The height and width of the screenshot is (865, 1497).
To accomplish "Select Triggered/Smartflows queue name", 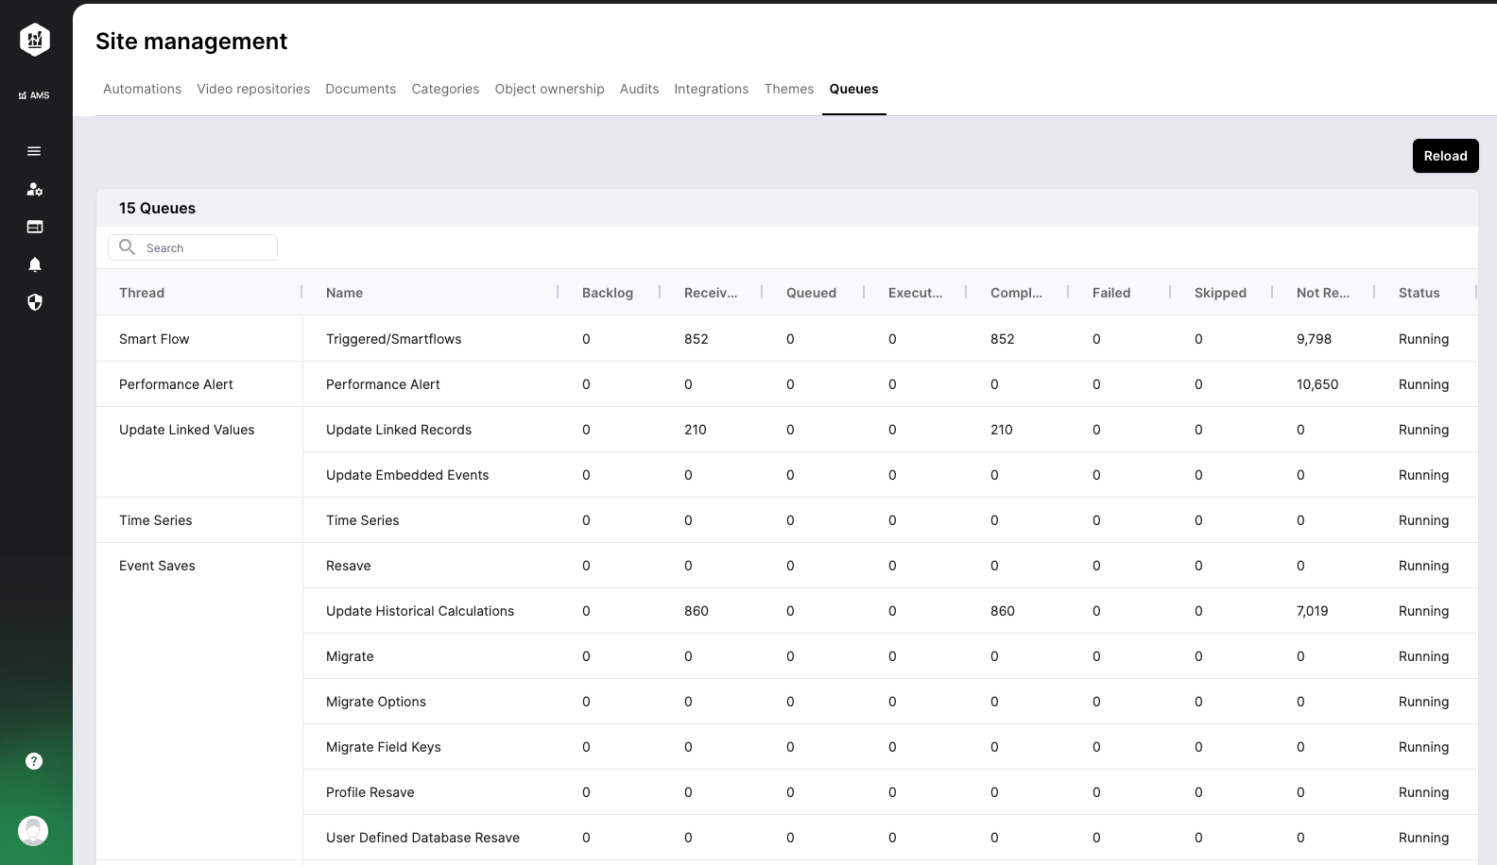I will click(393, 339).
